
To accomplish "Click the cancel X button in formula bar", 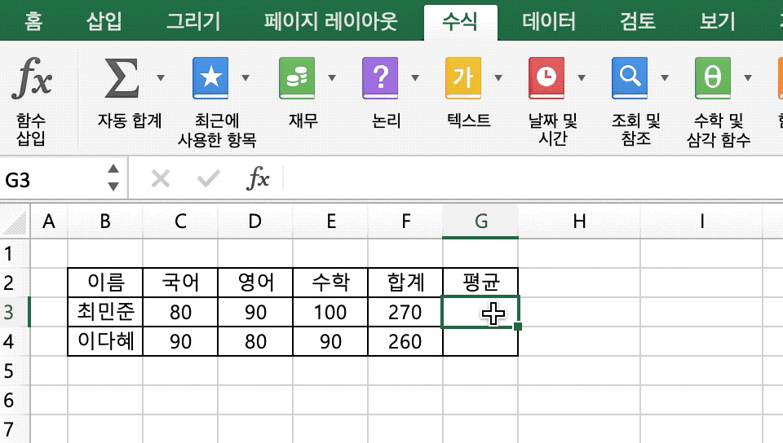I will [x=161, y=178].
